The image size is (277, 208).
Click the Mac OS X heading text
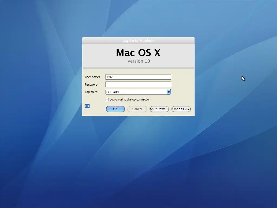coord(138,53)
